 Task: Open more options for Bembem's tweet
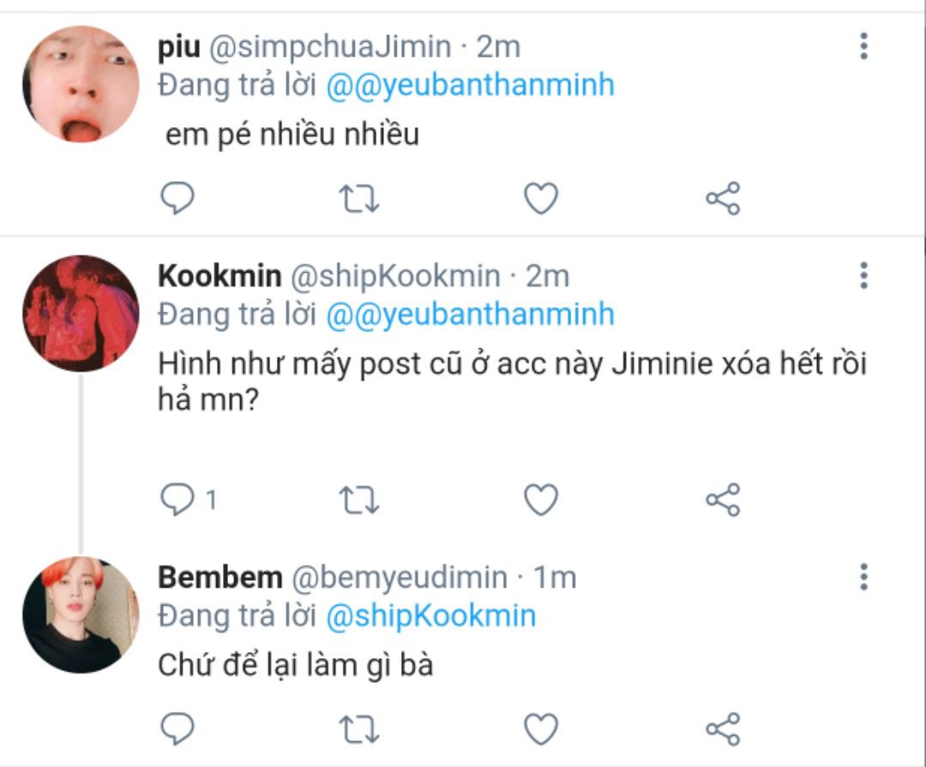click(863, 577)
